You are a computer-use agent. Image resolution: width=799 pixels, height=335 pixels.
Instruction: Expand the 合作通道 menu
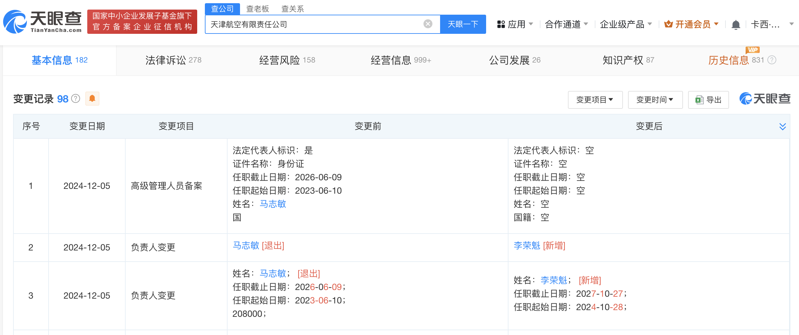pos(566,24)
